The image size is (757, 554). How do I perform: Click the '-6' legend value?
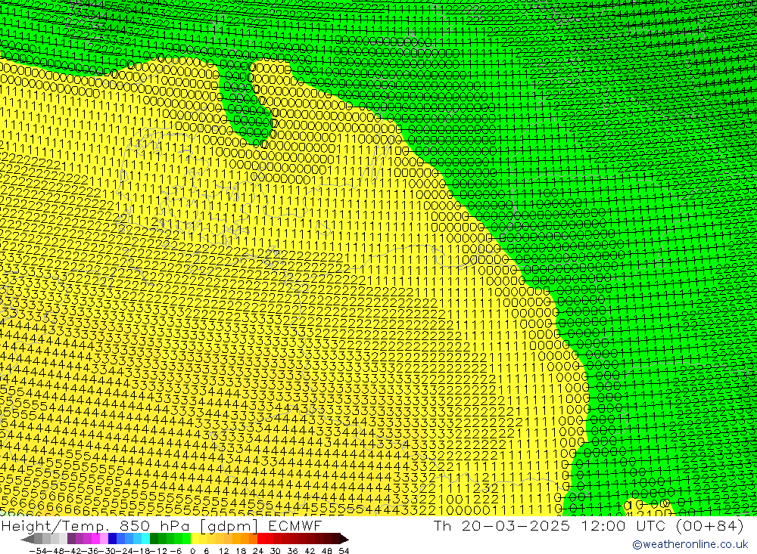(x=176, y=551)
